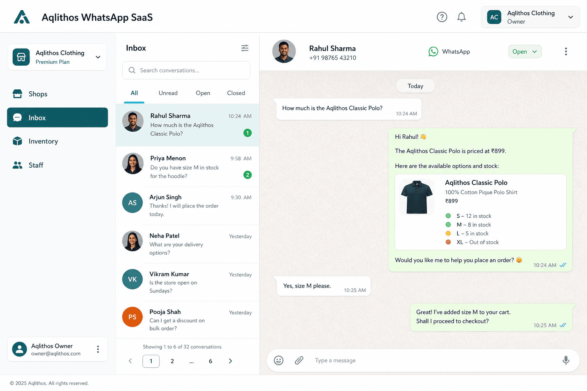Click the Staff people icon
Image resolution: width=587 pixels, height=391 pixels.
pyautogui.click(x=18, y=165)
